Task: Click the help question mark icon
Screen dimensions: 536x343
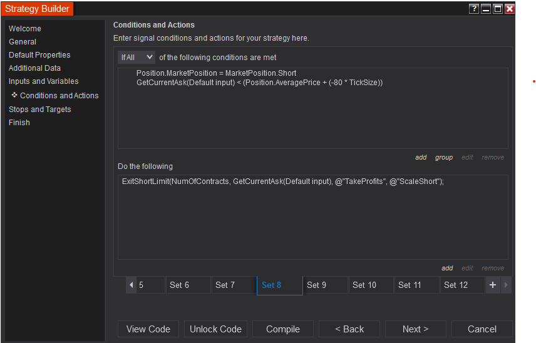Action: [475, 9]
